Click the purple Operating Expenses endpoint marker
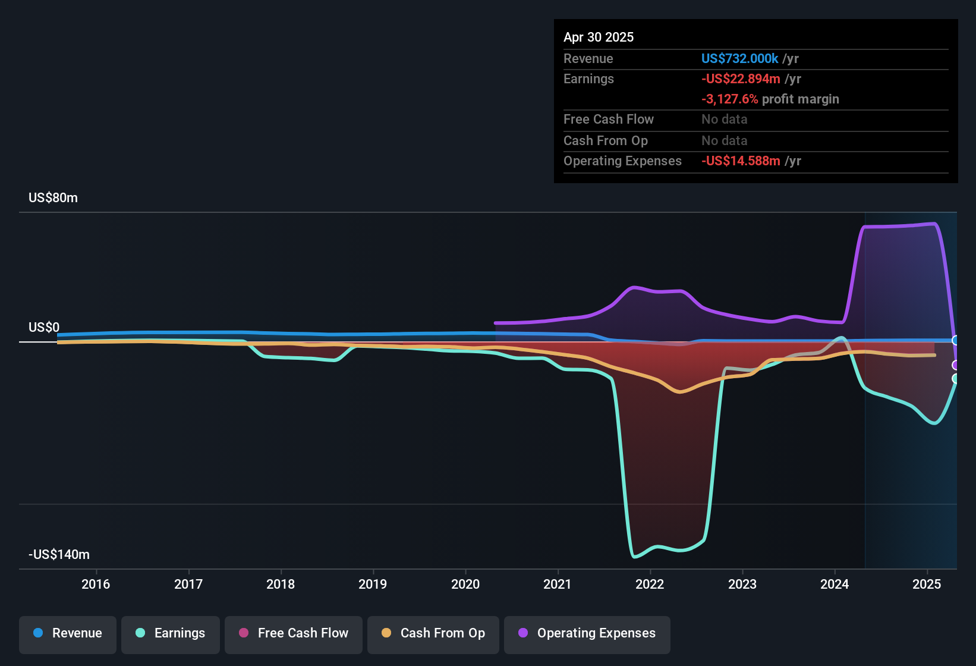 [956, 365]
